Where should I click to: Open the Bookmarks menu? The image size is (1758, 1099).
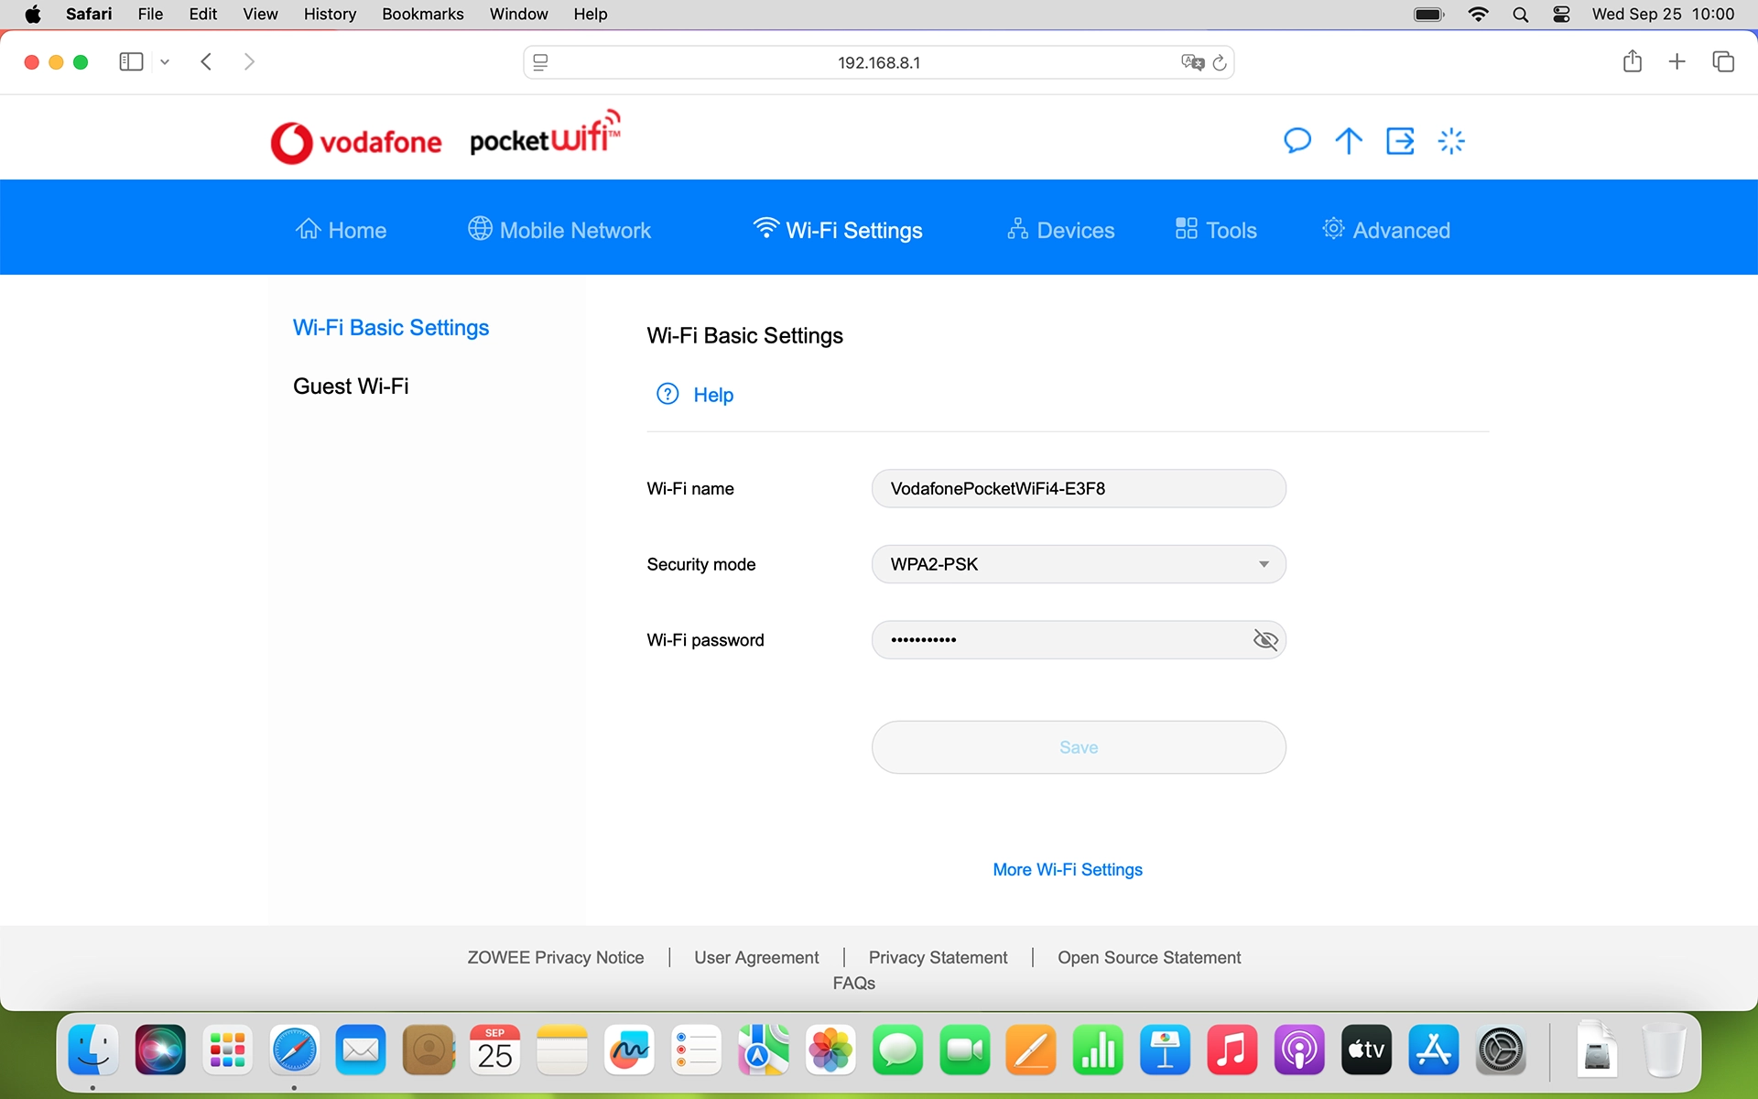click(422, 14)
